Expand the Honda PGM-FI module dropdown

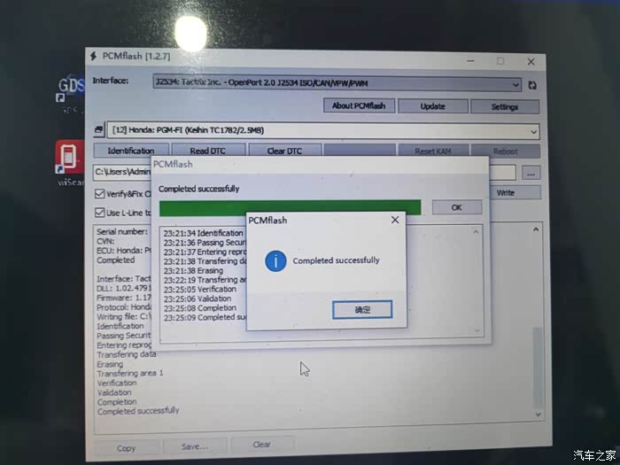click(x=323, y=130)
